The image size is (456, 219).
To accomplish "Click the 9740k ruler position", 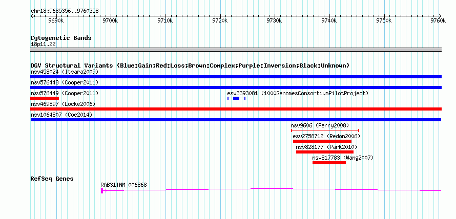I will pos(329,20).
